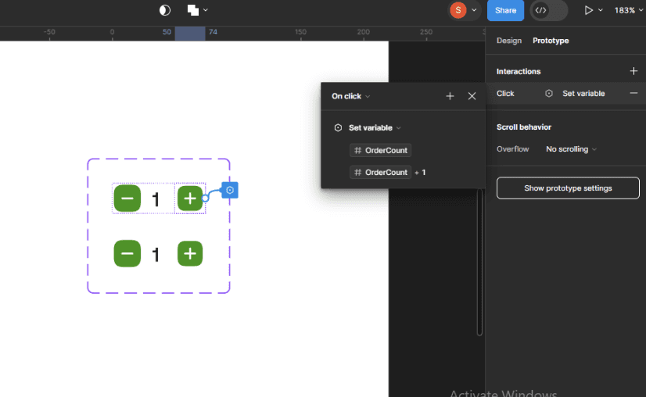646x397 pixels.
Task: Switch to the Design tab
Action: point(509,41)
